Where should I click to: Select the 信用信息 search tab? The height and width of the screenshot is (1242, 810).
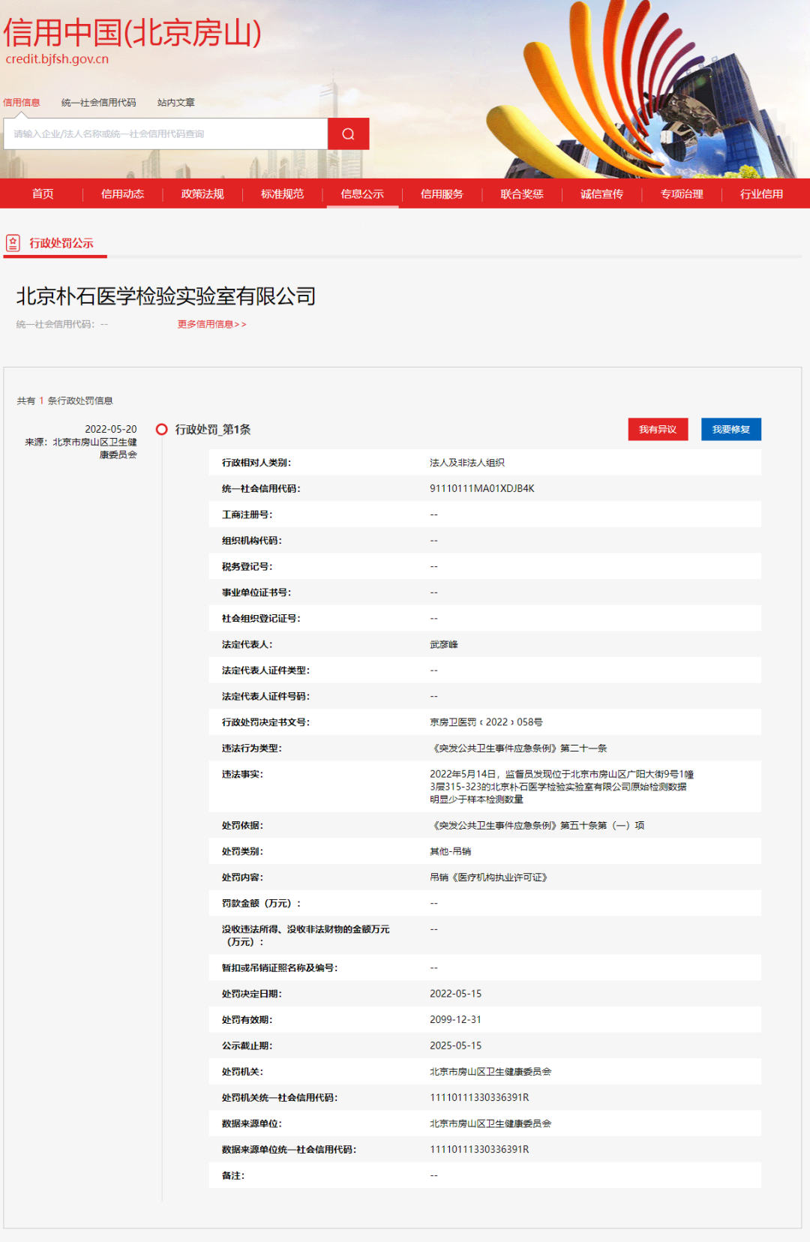(x=22, y=103)
